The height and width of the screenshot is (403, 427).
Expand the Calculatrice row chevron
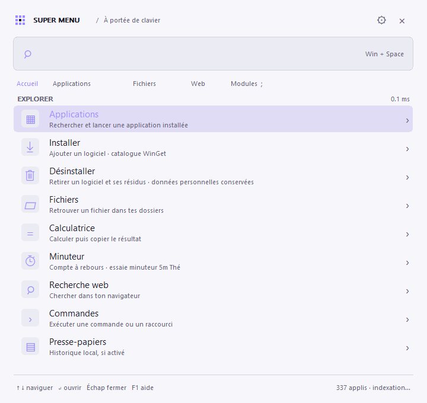[407, 234]
